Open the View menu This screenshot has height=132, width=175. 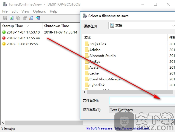25,11
